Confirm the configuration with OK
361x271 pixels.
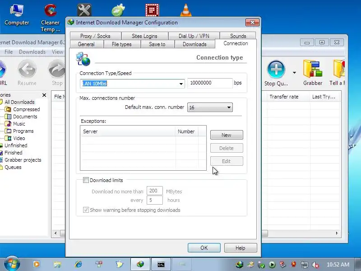click(204, 248)
